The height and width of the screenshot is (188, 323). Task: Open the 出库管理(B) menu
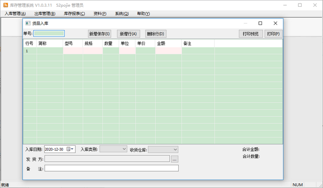point(45,14)
